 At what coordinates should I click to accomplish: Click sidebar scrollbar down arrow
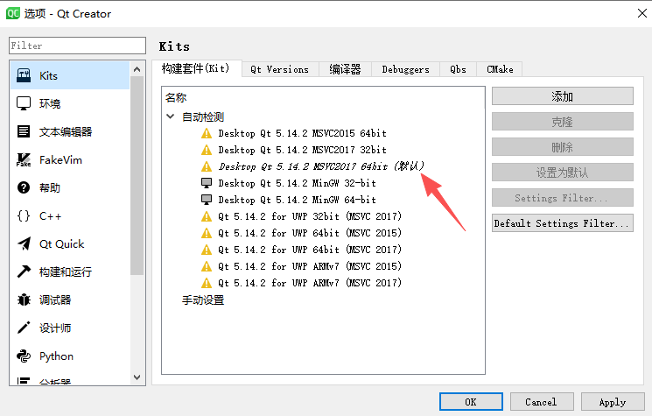[137, 377]
